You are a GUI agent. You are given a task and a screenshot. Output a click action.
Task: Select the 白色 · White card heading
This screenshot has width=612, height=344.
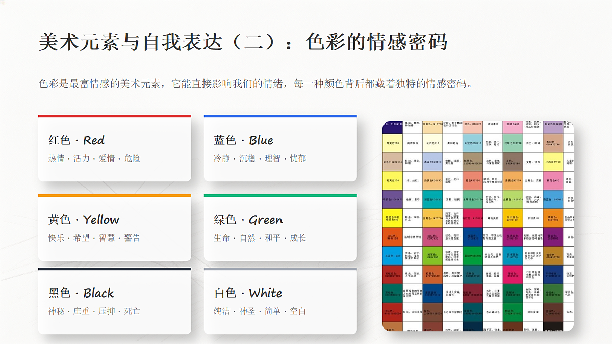[248, 293]
